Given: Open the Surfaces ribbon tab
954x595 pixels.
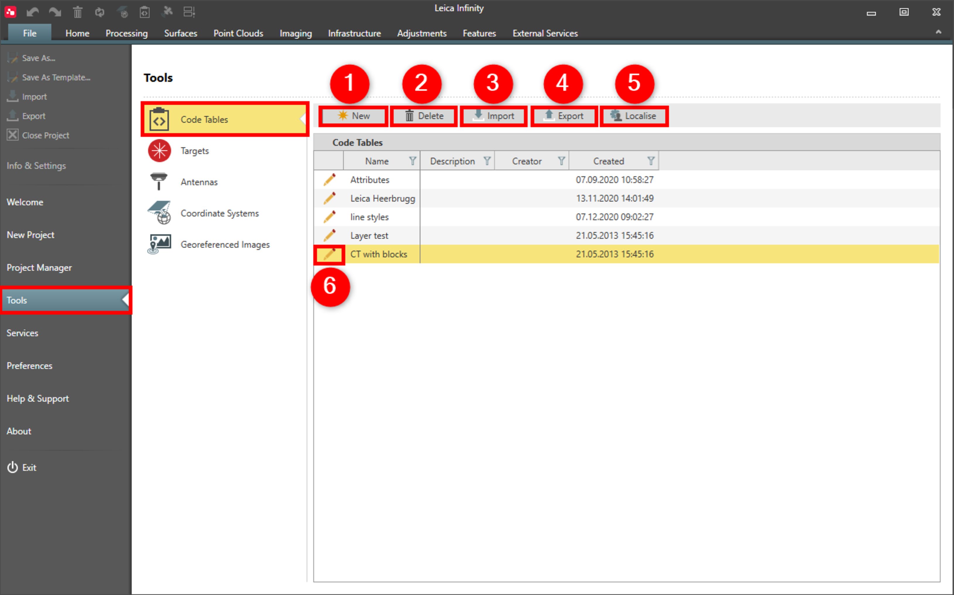Looking at the screenshot, I should tap(180, 33).
